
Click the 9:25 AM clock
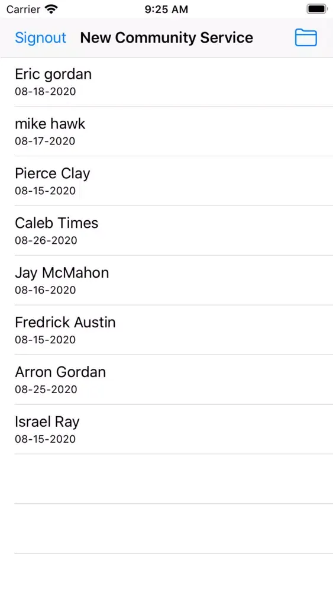[166, 9]
